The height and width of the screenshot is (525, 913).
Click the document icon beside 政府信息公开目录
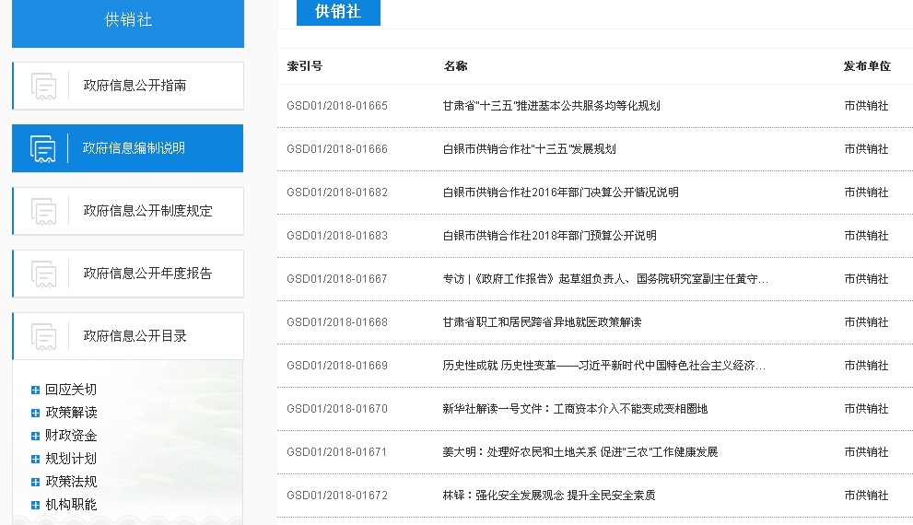click(x=43, y=336)
